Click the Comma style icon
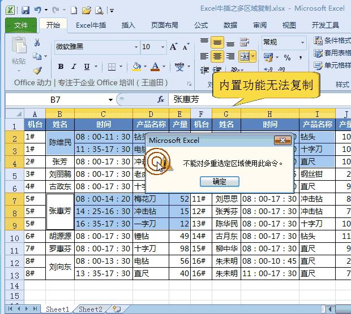The image size is (351, 314). point(301,58)
